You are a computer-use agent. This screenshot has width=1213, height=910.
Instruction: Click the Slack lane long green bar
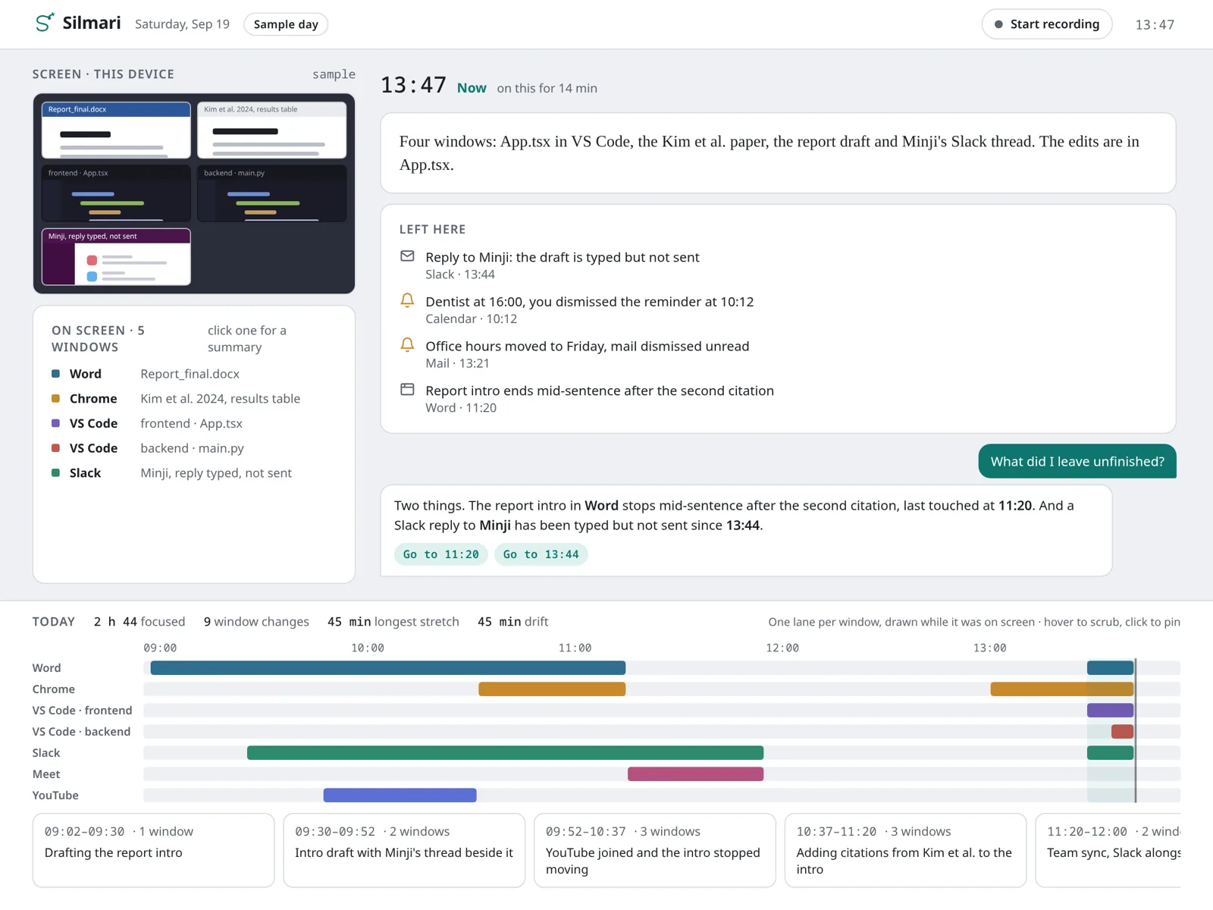pyautogui.click(x=505, y=753)
